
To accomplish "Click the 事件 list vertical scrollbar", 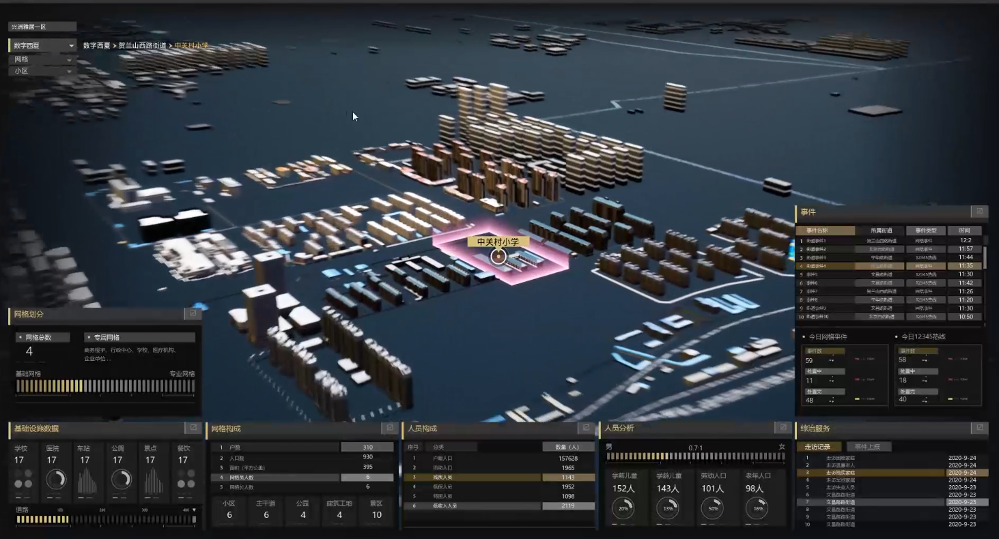I will click(x=985, y=259).
